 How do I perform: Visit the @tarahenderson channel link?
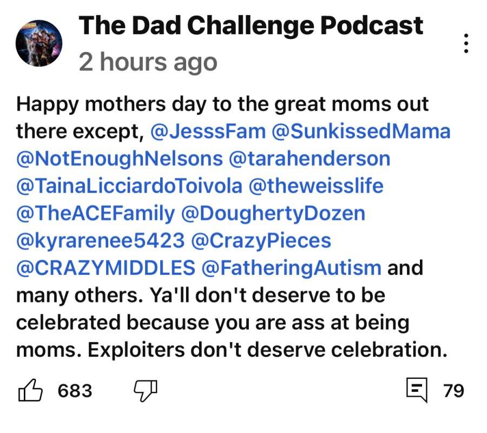pos(310,159)
